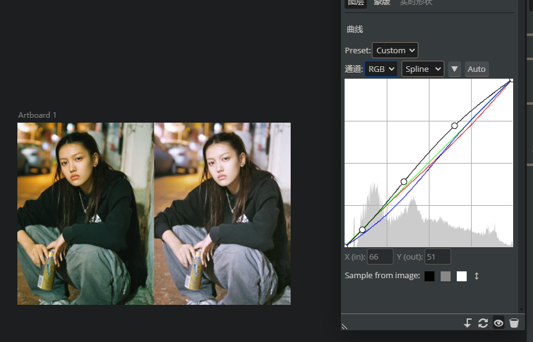The width and height of the screenshot is (533, 342).
Task: Select the Artboard 1 label
Action: [x=37, y=115]
